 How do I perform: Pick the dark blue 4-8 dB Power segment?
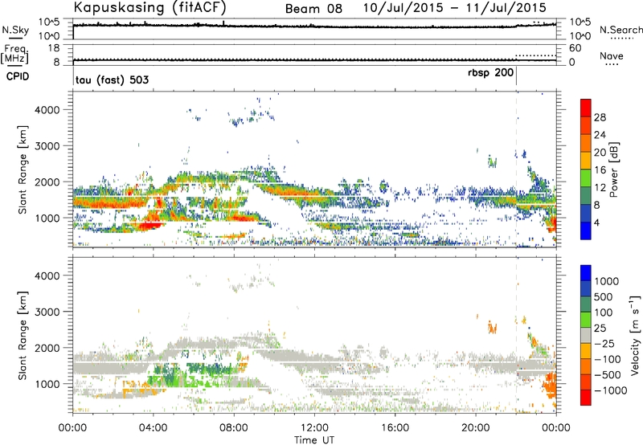coord(586,213)
